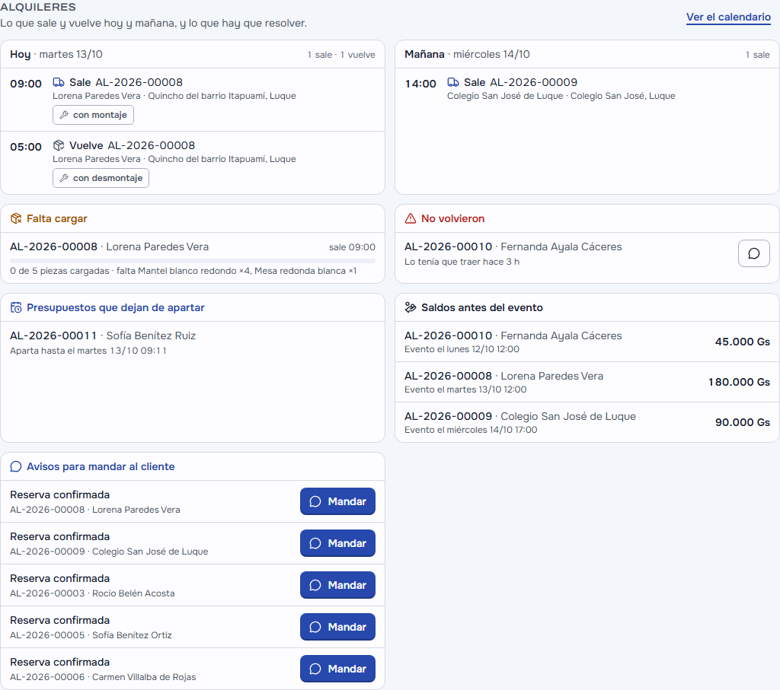This screenshot has height=690, width=780.
Task: Click chat bubble icon beside Avisos para mandar
Action: pyautogui.click(x=16, y=466)
